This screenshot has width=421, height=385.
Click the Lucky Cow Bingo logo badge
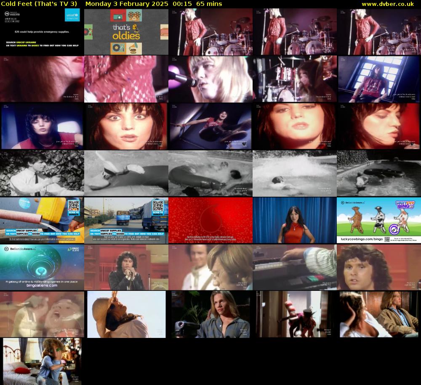(x=405, y=205)
